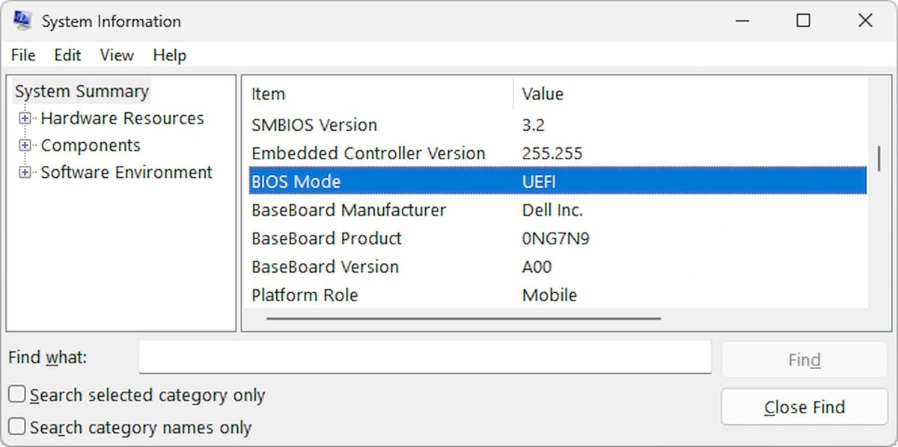Expand the Hardware Resources tree node
898x447 pixels.
(26, 118)
